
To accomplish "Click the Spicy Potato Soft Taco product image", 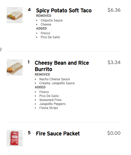I will click(x=15, y=15).
